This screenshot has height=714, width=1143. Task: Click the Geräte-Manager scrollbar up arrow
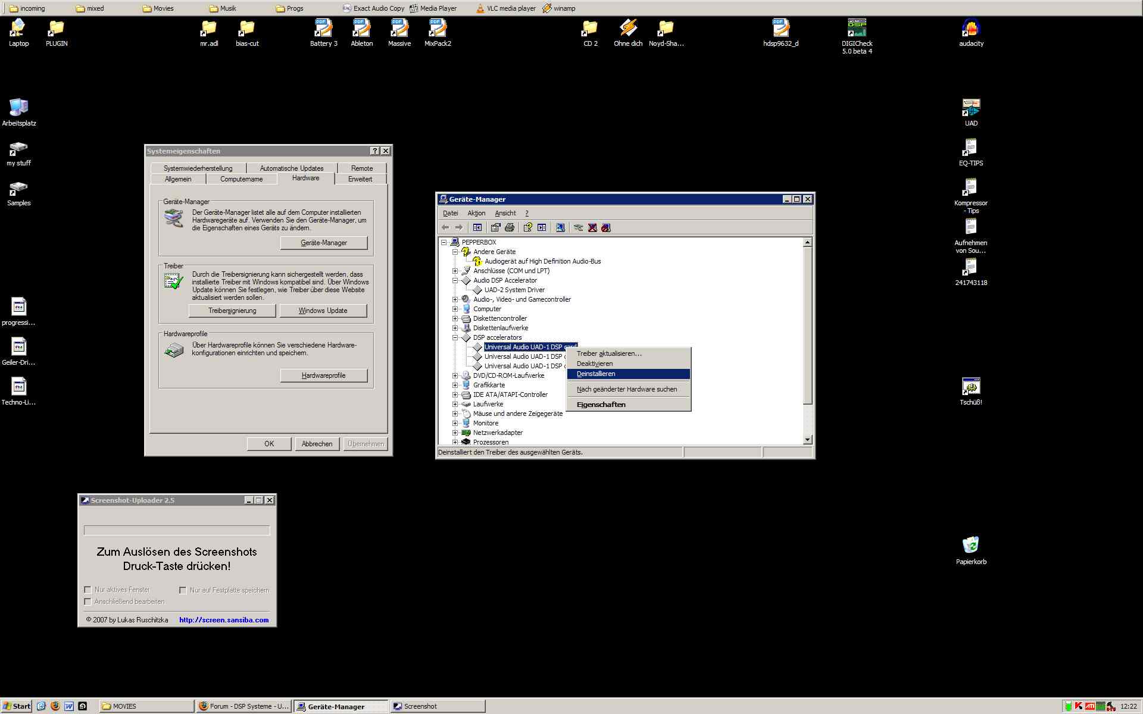807,242
